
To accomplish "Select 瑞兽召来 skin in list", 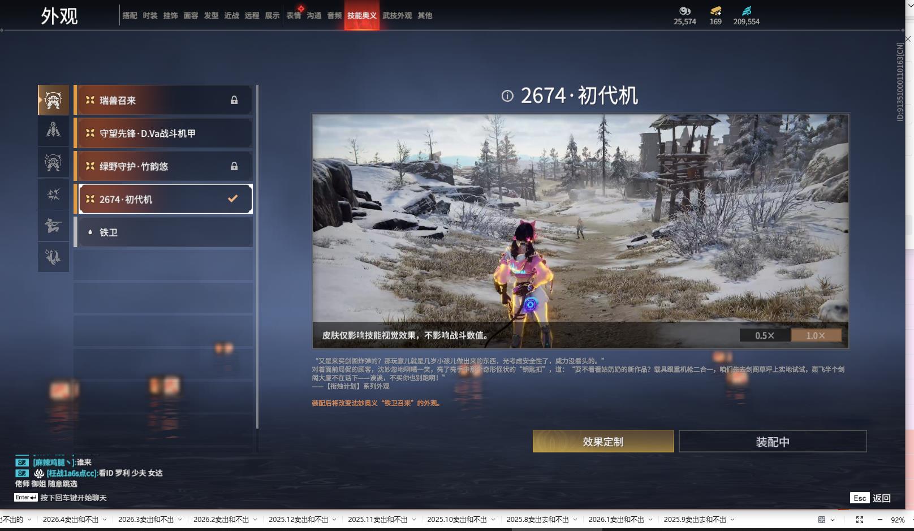I will pyautogui.click(x=163, y=100).
